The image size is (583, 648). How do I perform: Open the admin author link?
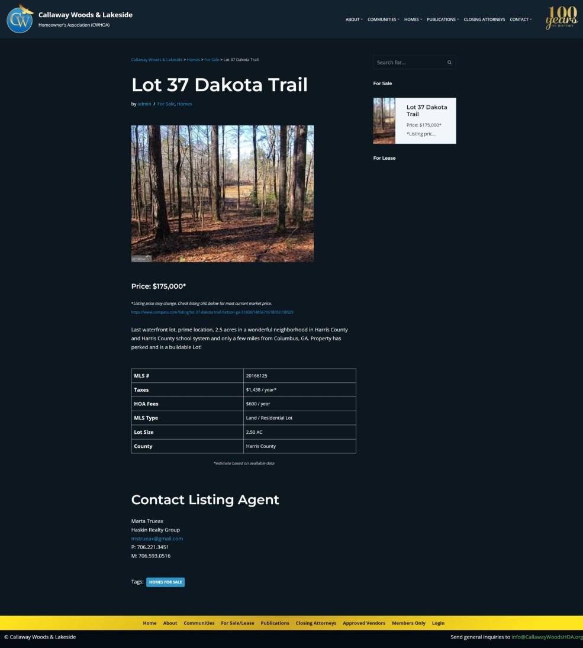(144, 104)
